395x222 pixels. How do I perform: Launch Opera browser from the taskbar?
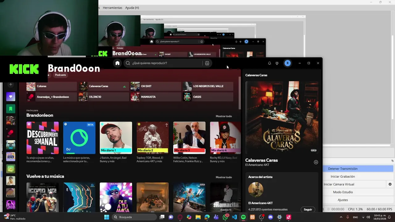click(x=180, y=217)
